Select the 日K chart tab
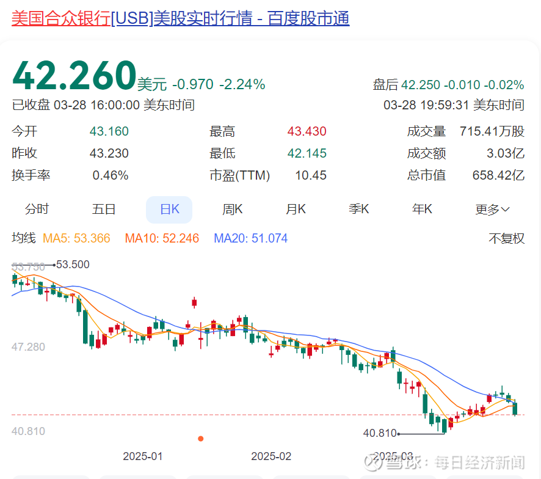 169,210
